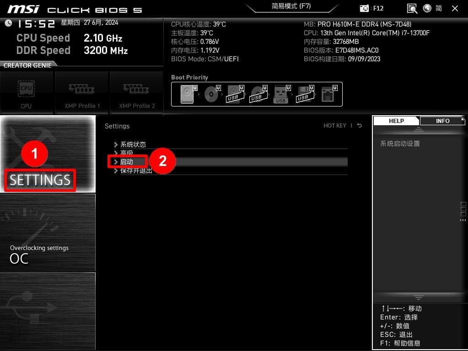Click the search magnifier icon

point(412,8)
